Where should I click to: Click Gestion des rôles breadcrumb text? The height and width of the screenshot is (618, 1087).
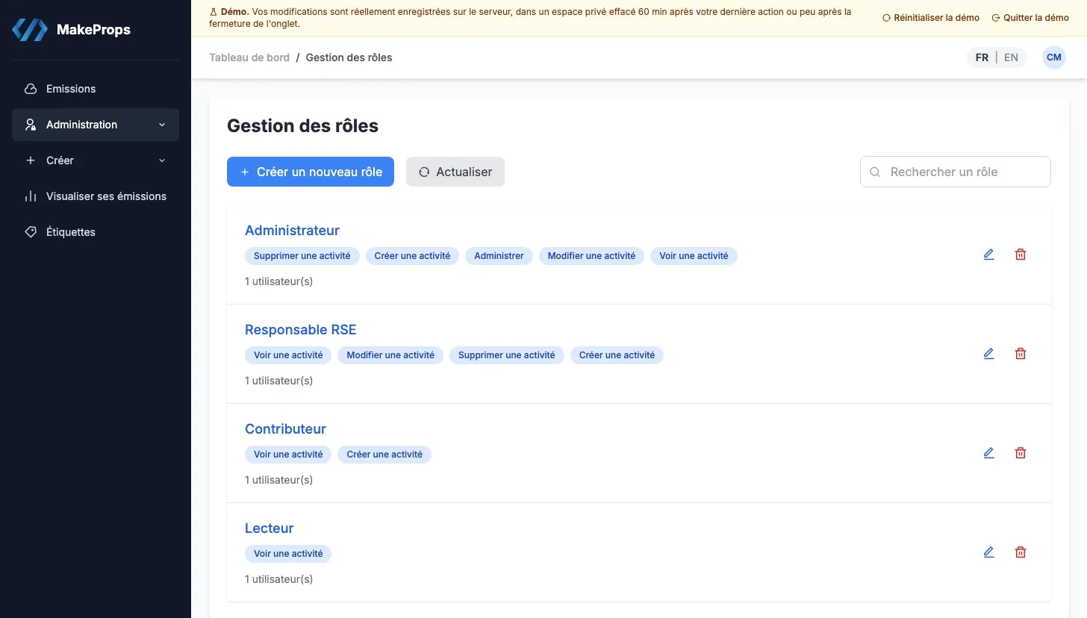coord(349,57)
